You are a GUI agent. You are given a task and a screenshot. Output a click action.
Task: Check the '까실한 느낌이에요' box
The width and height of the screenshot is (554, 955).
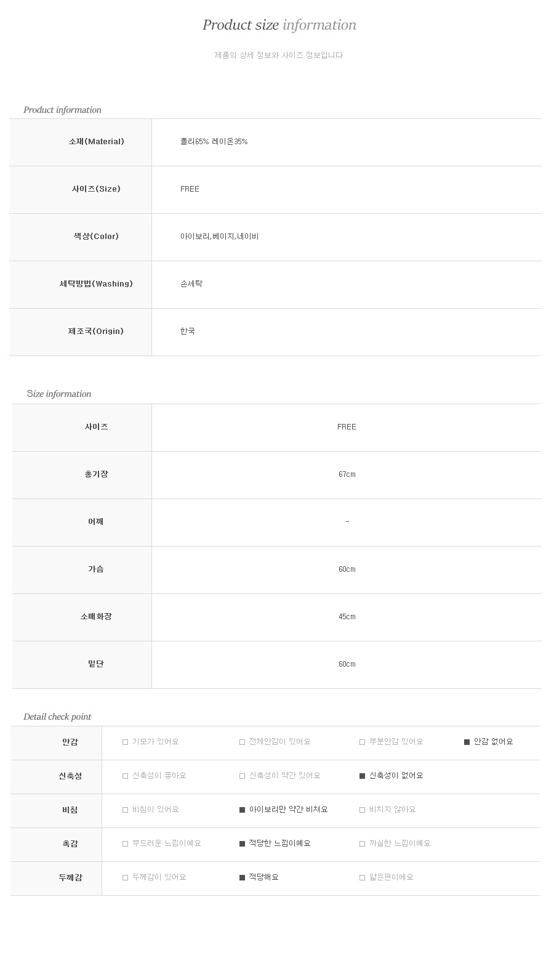[363, 843]
